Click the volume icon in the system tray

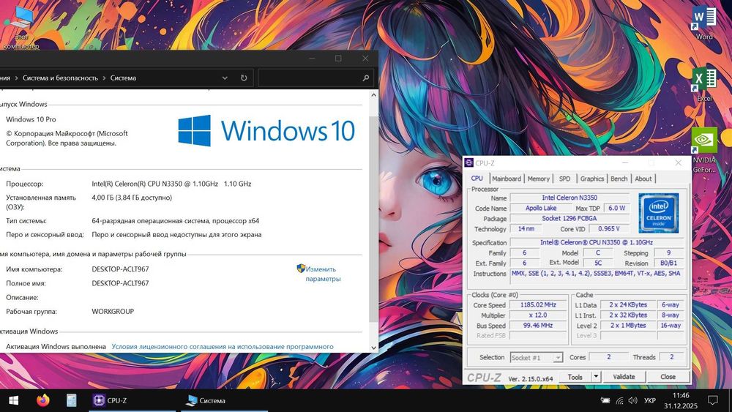[632, 400]
